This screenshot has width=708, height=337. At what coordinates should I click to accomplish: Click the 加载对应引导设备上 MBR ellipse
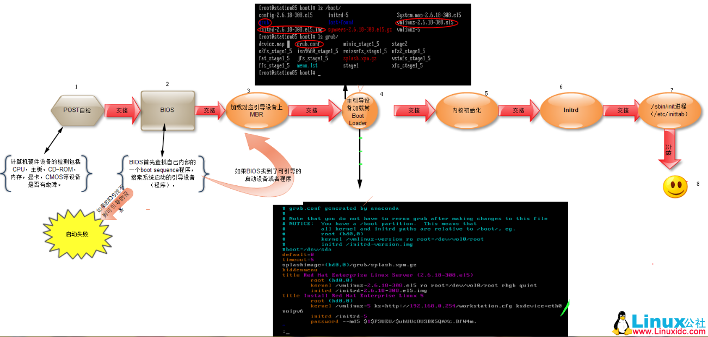(256, 110)
